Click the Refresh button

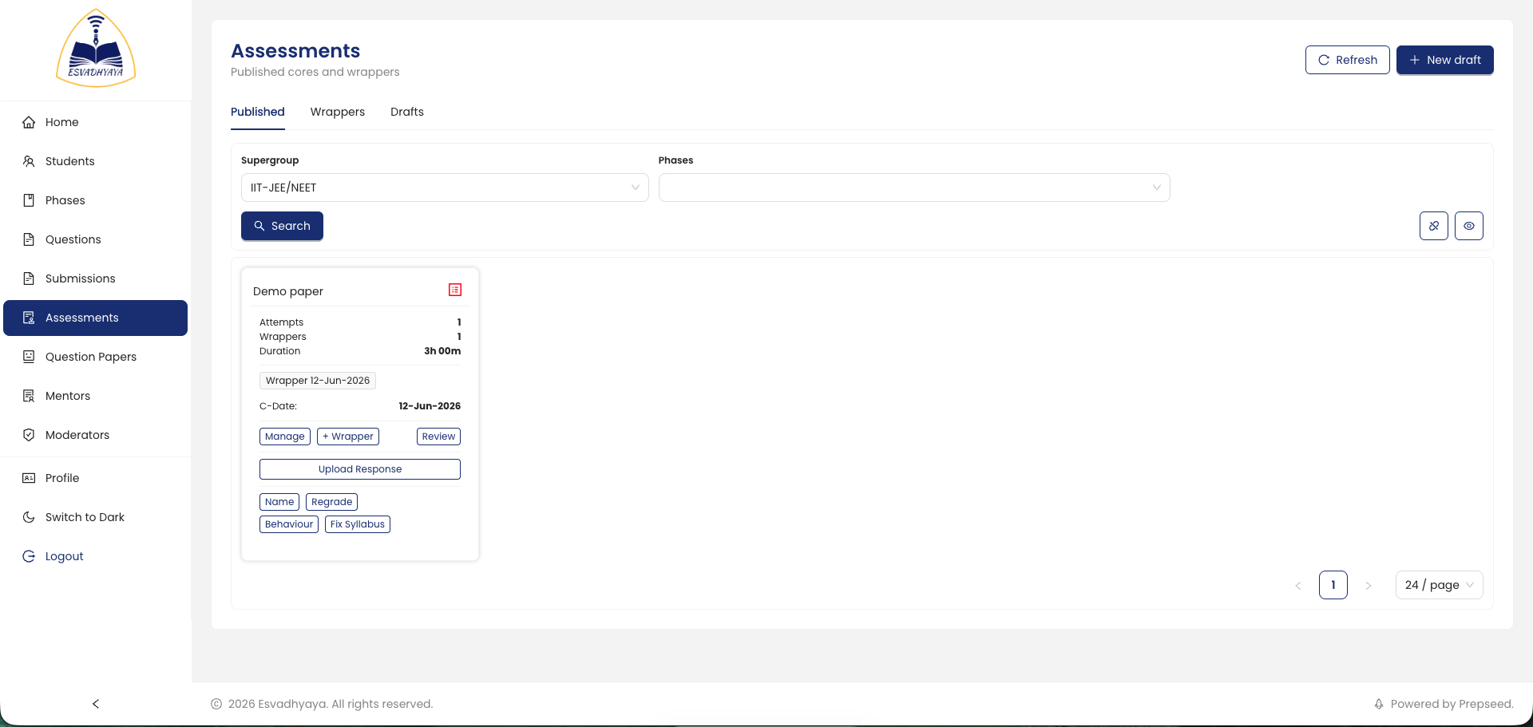[x=1348, y=60]
